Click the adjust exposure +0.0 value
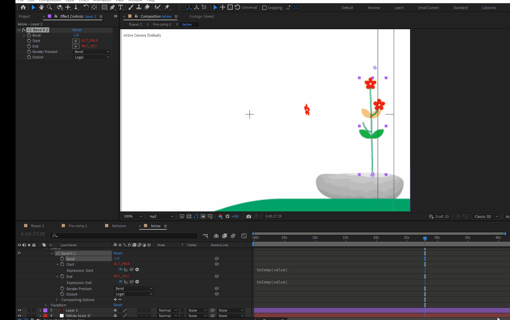510x320 pixels. pos(235,217)
